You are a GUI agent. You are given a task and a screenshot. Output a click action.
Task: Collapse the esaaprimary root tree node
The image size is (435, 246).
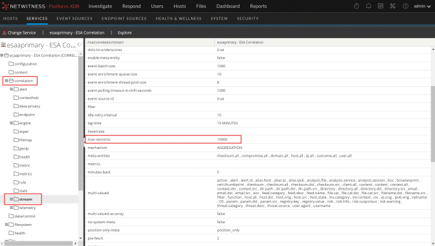click(x=2, y=55)
